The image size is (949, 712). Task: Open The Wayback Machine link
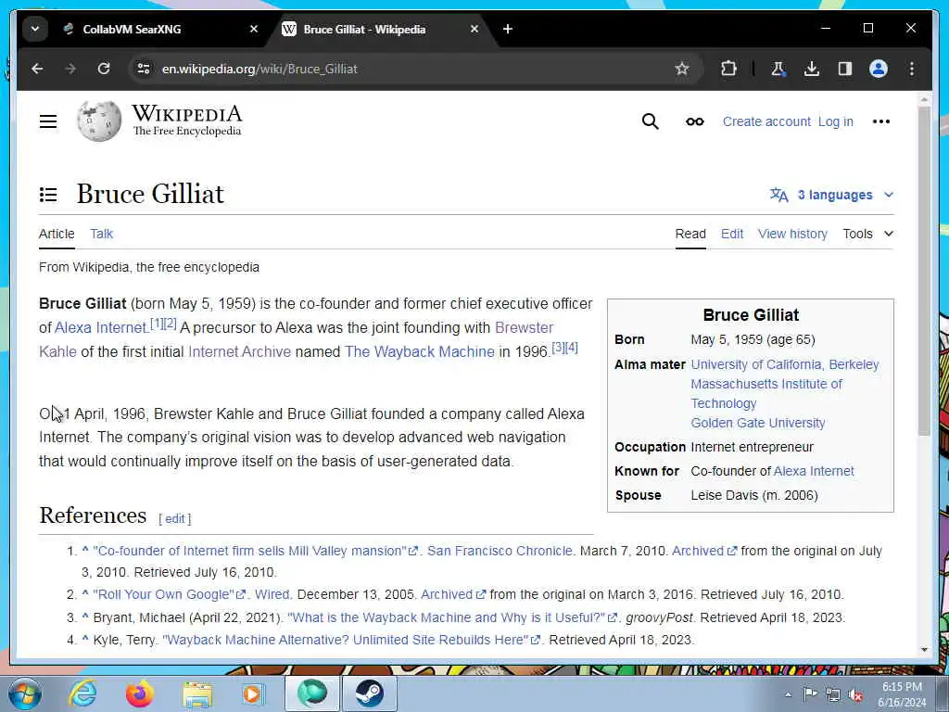[x=420, y=351]
